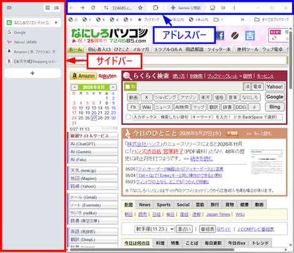
Task: Open the 射手座(11.23-) zodiac dropdown
Action: 155,229
